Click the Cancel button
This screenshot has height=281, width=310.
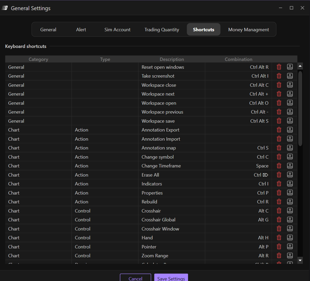[x=135, y=278]
